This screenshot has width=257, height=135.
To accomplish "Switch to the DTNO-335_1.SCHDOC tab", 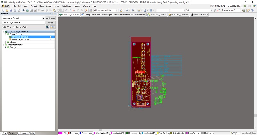I will tap(178, 15).
